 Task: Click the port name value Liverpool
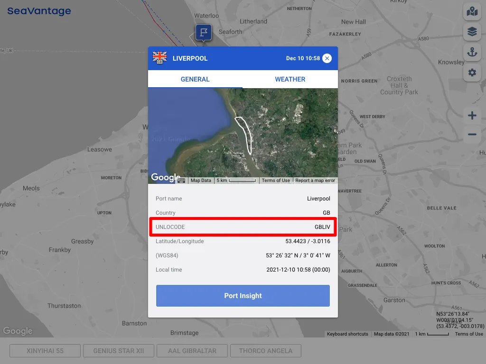point(318,199)
